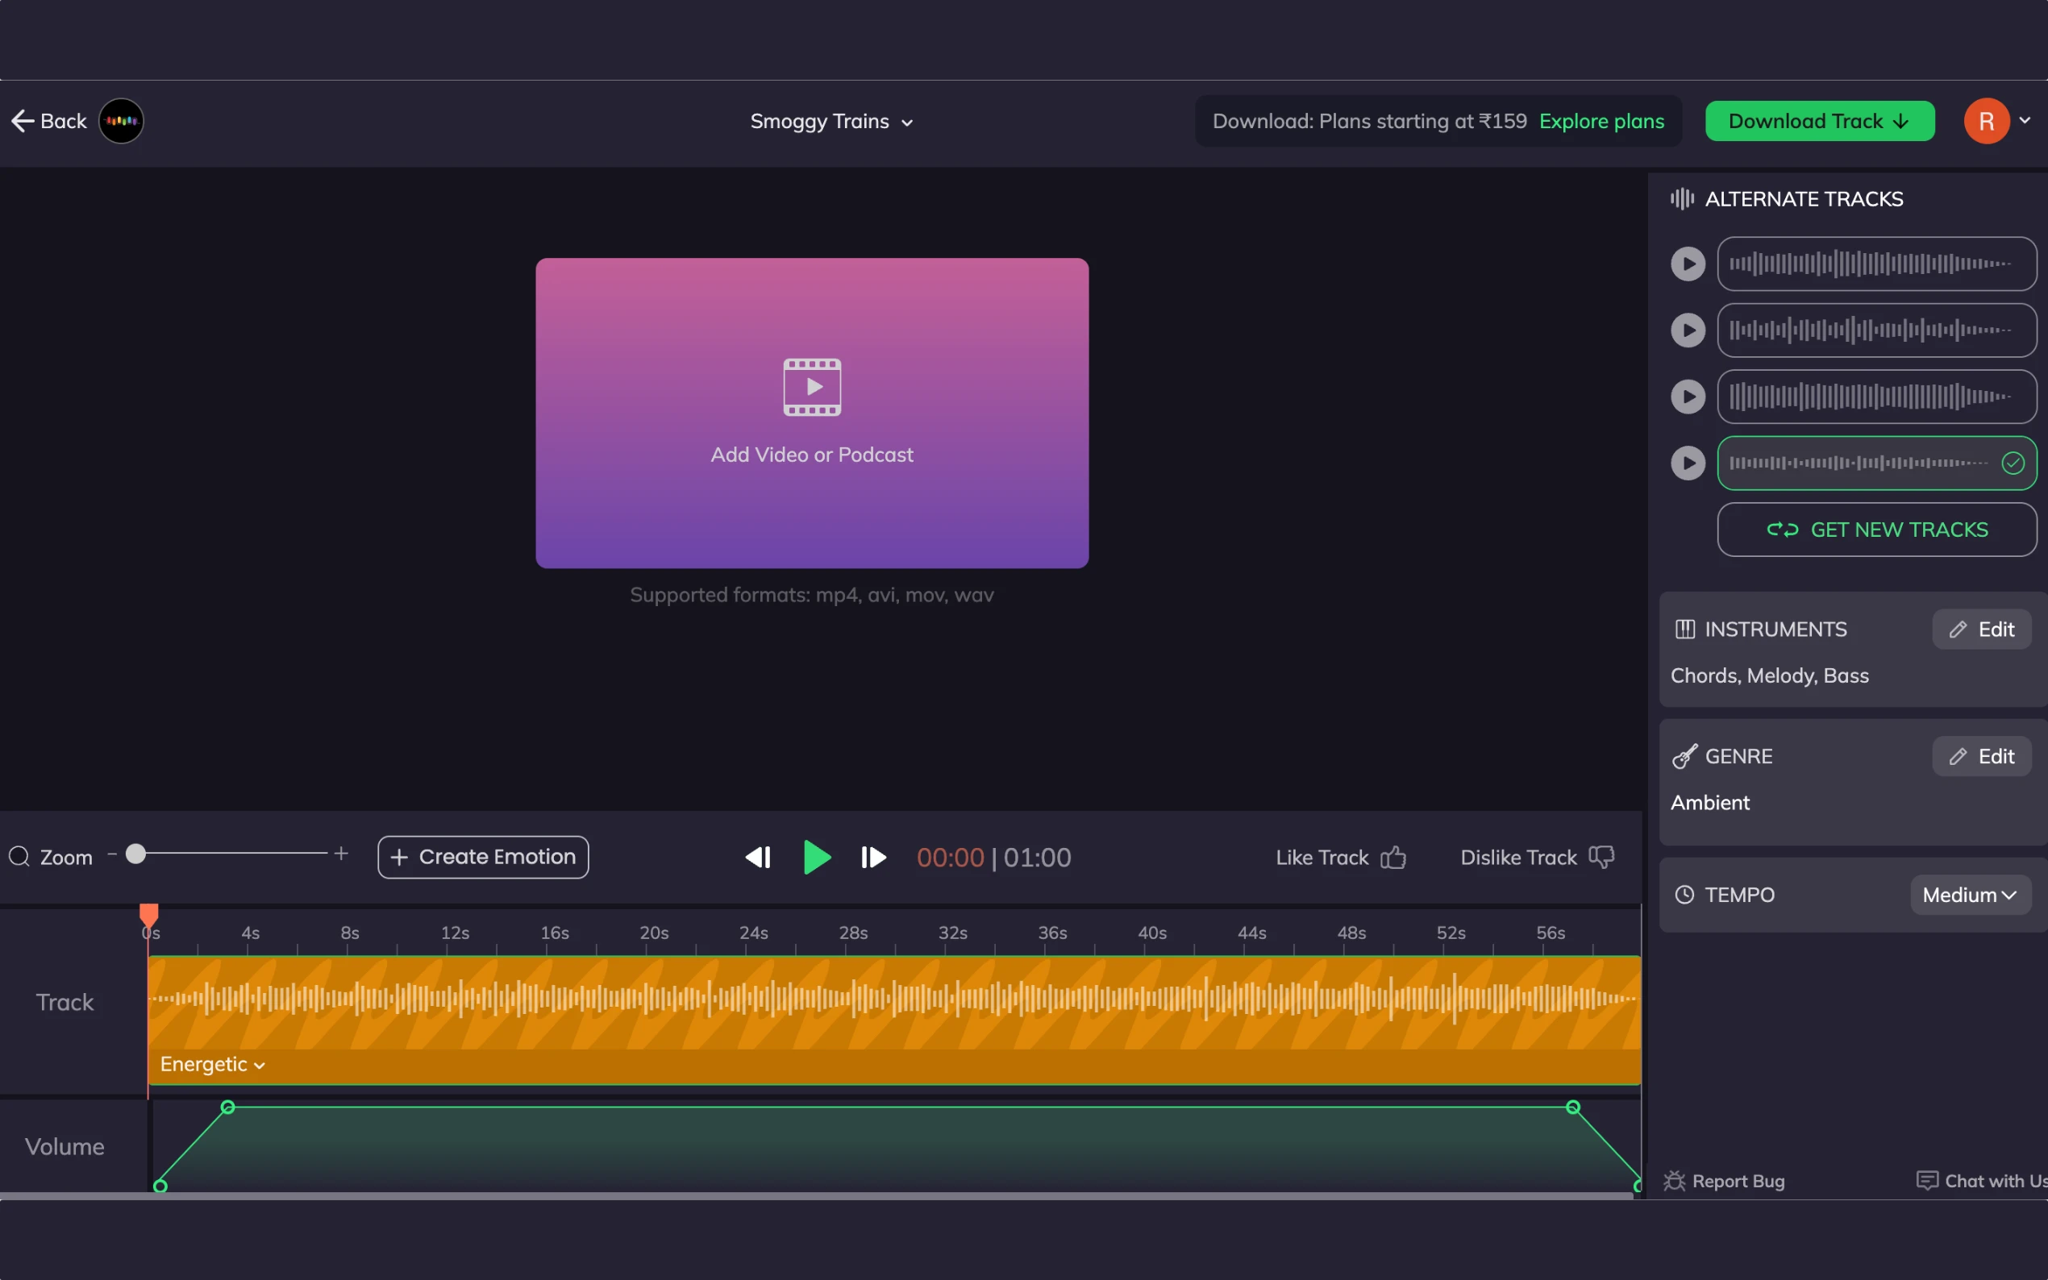Play the first alternate track preview
The height and width of the screenshot is (1280, 2048).
(1688, 264)
